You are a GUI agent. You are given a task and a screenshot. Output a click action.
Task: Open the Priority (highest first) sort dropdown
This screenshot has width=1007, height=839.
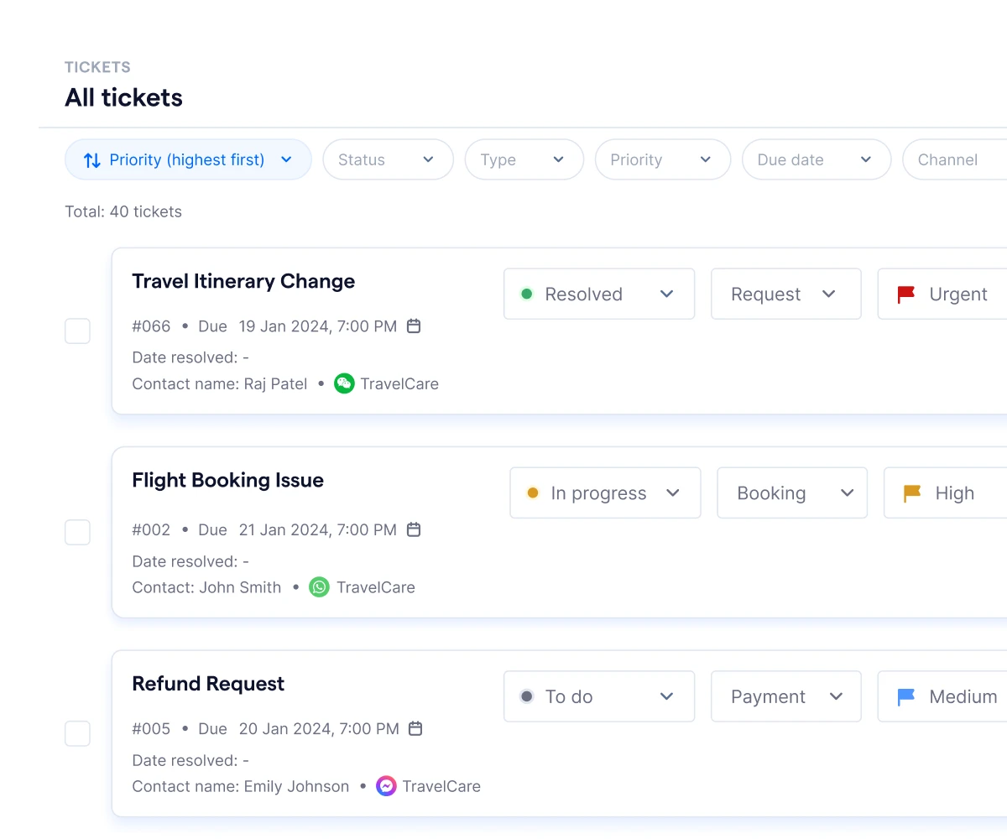(188, 159)
